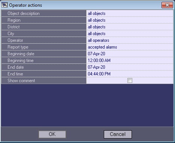Edit the Beginning time 12:00:00 AM field

click(130, 60)
